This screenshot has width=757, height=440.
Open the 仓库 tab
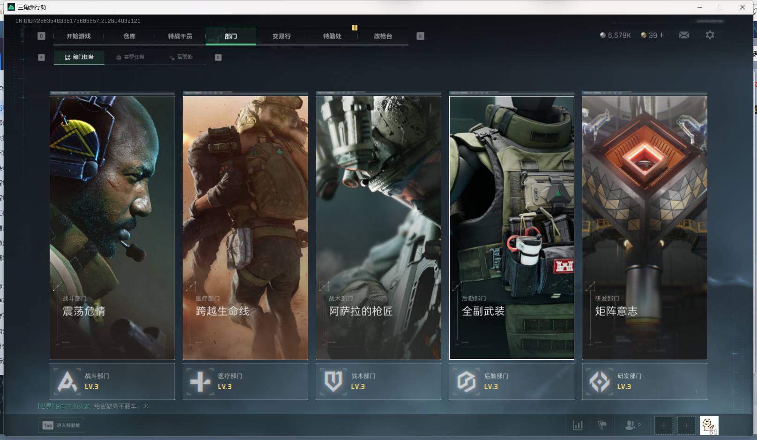coord(129,36)
